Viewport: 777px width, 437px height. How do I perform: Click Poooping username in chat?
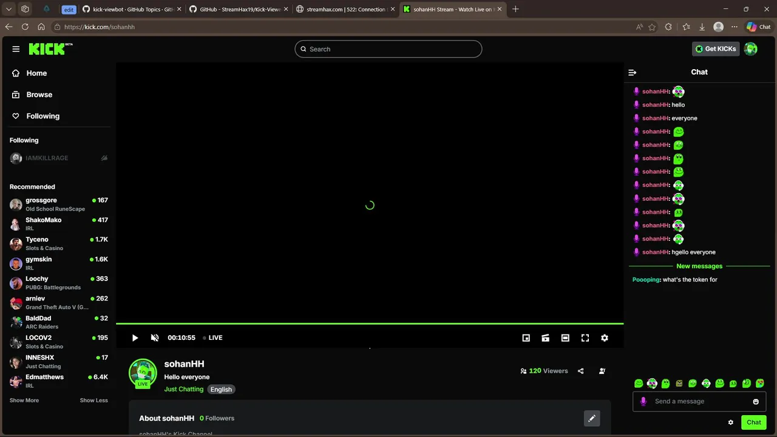tap(646, 280)
